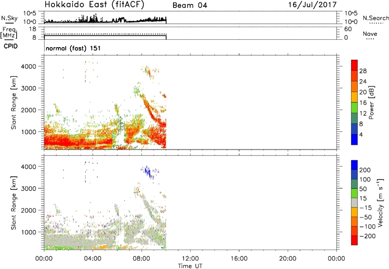Select the '16:00' time tick label
This screenshot has width=389, height=269.
click(239, 259)
